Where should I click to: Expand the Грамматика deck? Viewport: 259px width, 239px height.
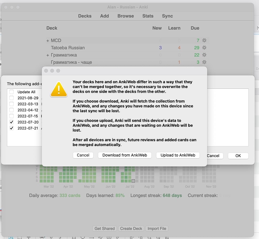pyautogui.click(x=48, y=55)
